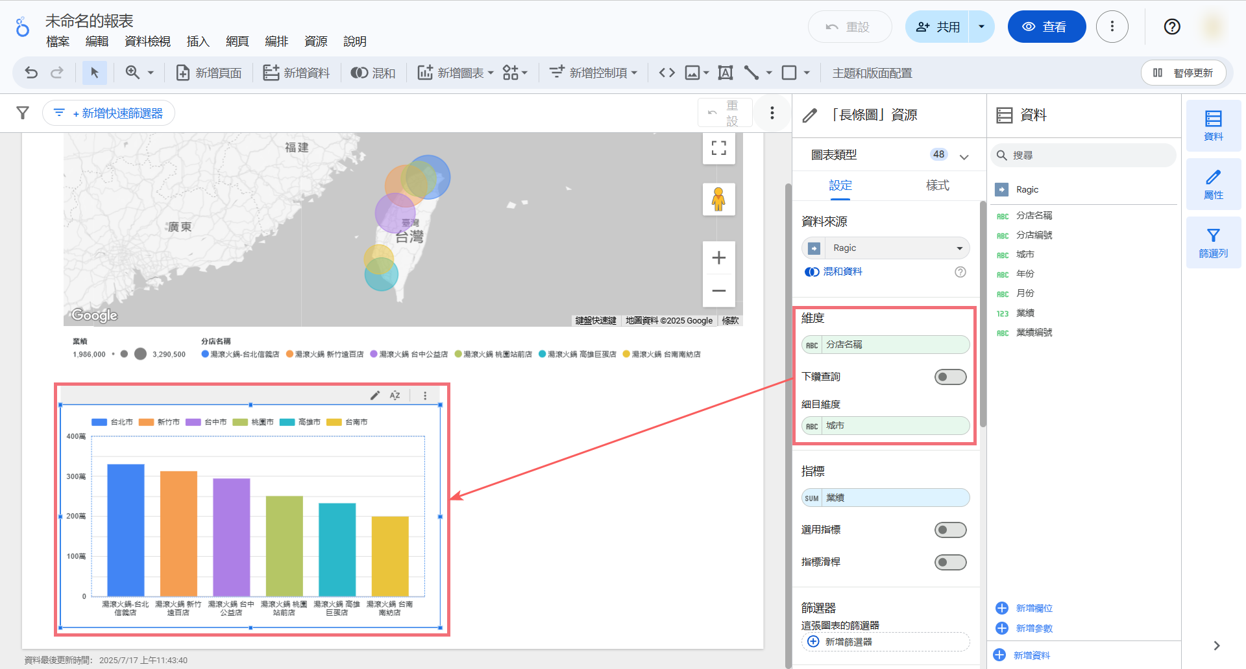Open the zoom level dropdown arrow
The image size is (1246, 669).
point(151,73)
